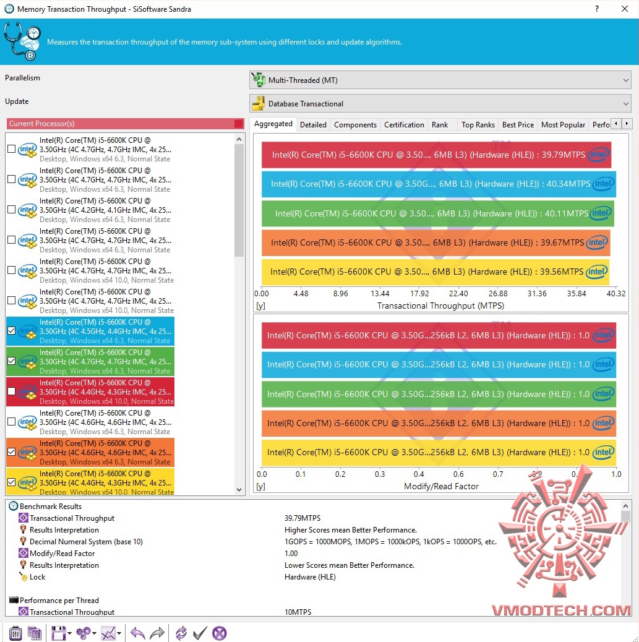Open the Components tab
The height and width of the screenshot is (642, 639).
coord(355,125)
